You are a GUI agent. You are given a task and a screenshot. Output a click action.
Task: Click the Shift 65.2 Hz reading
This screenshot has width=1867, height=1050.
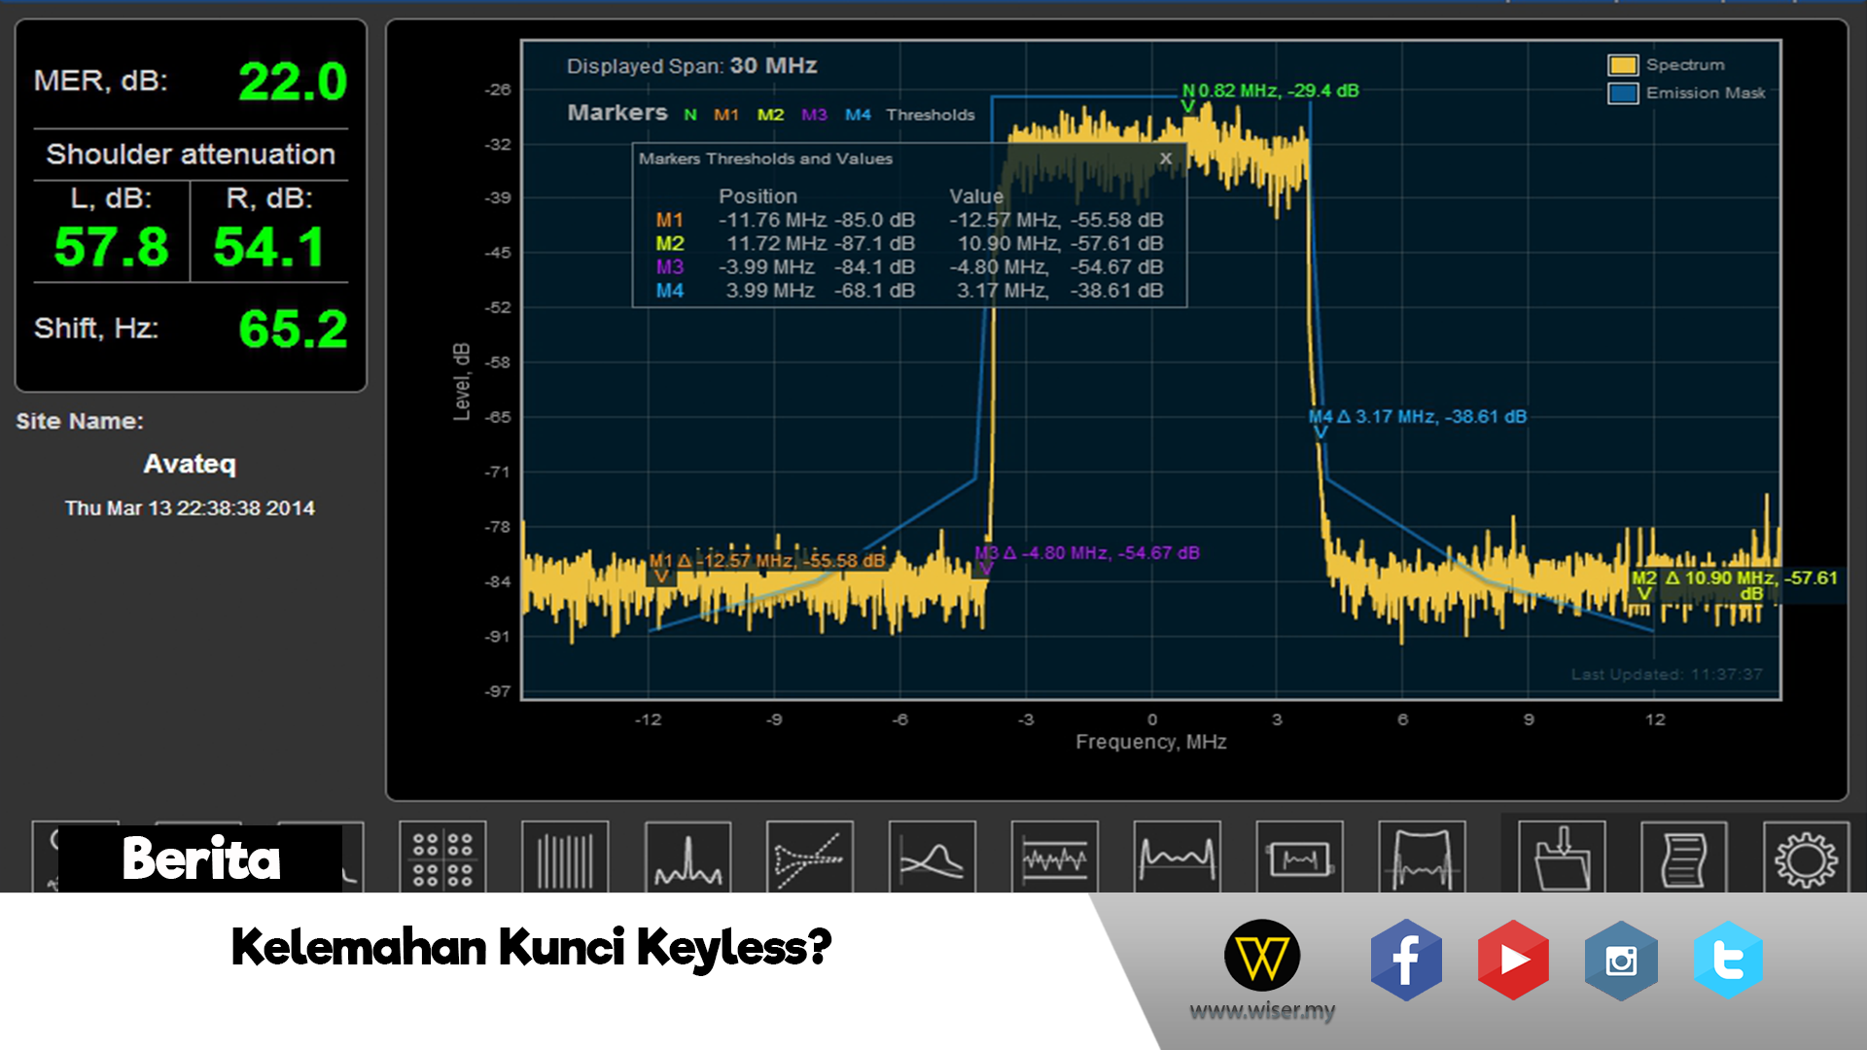point(293,330)
